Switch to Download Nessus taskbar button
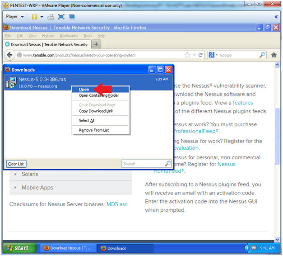 point(68,248)
